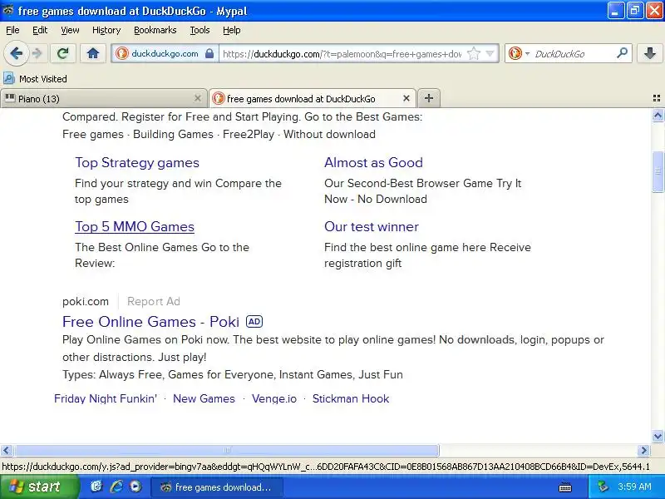Click the Forward arrow navigation button
665x499 pixels.
pos(37,53)
